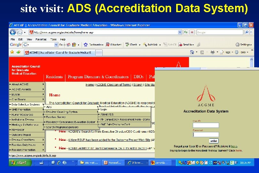Go to the Home page icon in IE toolbar
Image resolution: width=259 pixels, height=173 pixels.
point(192,52)
